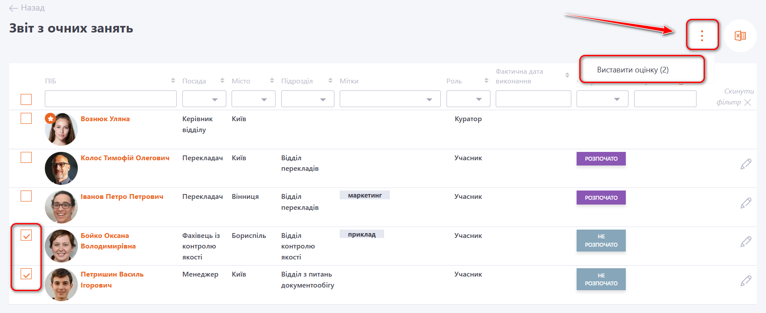Image resolution: width=766 pixels, height=313 pixels.
Task: Click the ПІБ search input field
Action: point(110,99)
